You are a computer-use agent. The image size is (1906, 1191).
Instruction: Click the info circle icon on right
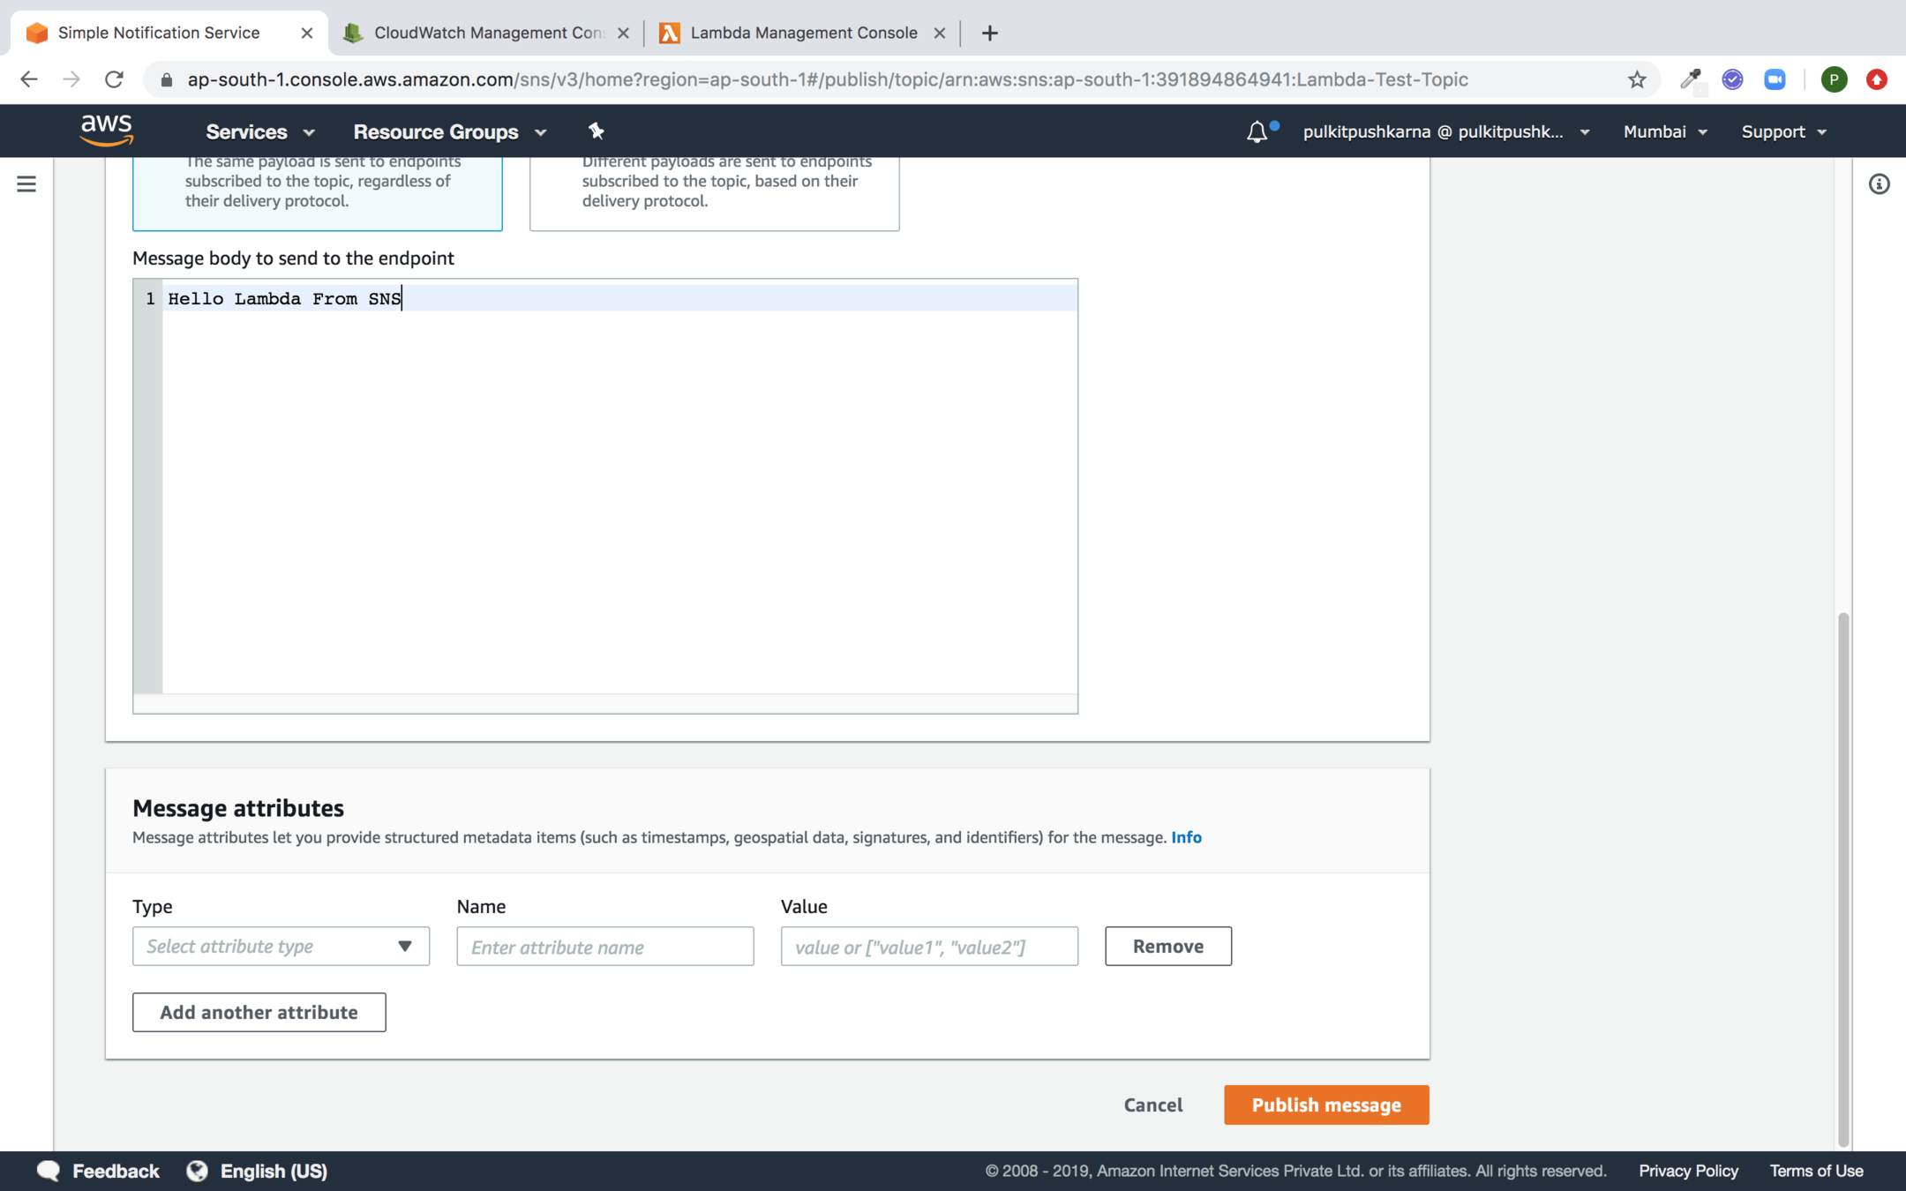(x=1879, y=184)
